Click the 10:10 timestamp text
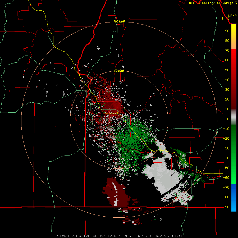The image size is (238, 238). tap(177, 236)
